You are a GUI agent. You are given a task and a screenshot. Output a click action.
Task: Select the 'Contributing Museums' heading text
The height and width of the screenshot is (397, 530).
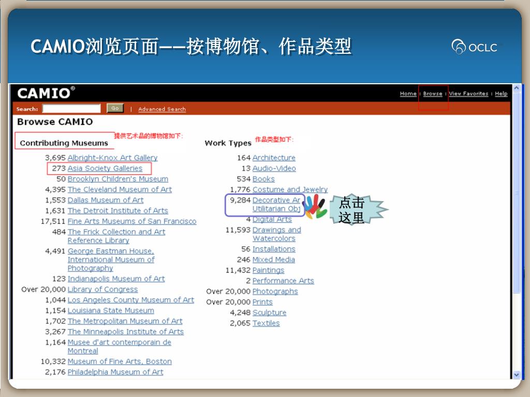pyautogui.click(x=64, y=143)
